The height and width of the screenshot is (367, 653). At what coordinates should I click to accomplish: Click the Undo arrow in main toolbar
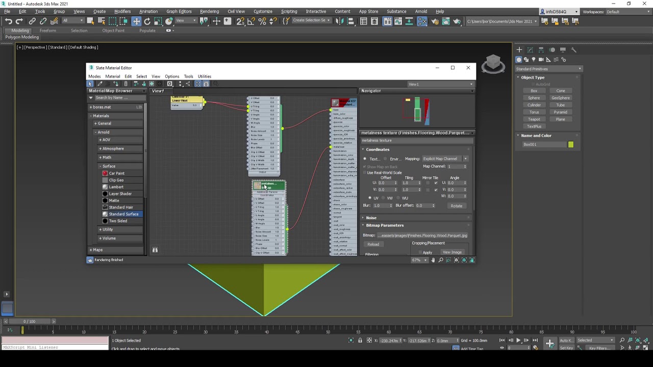point(9,21)
